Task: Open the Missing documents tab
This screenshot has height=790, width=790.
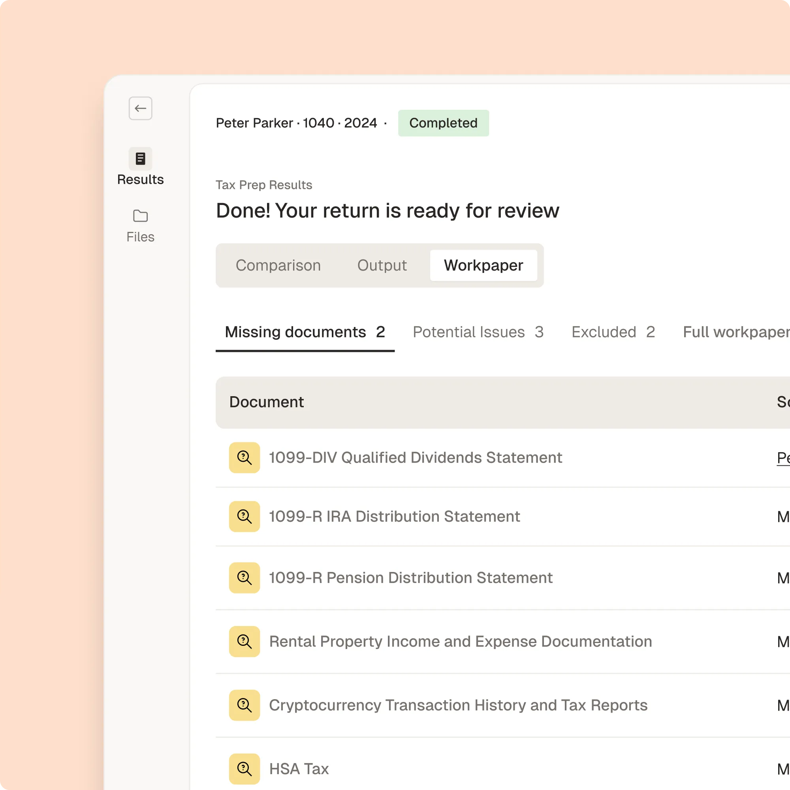Action: [305, 332]
